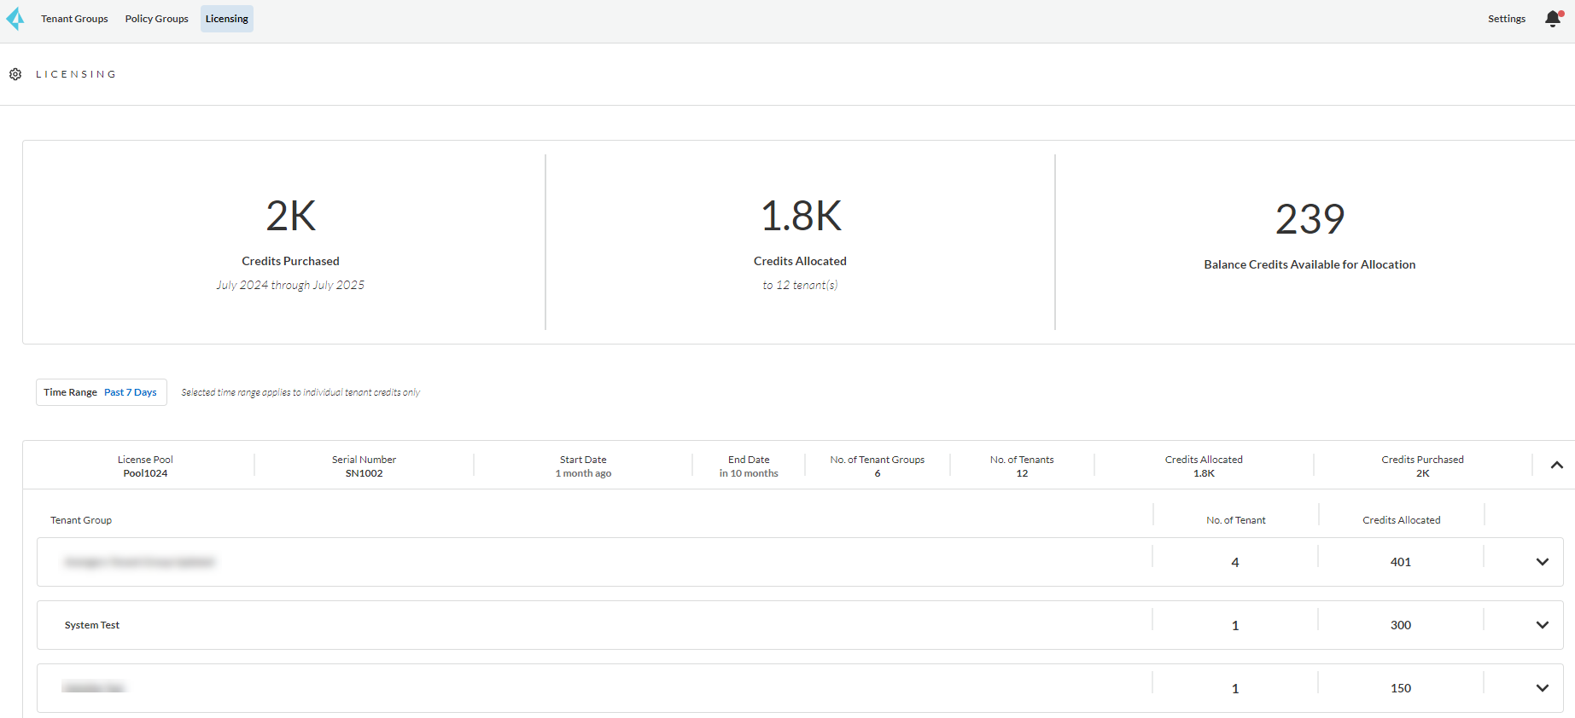Click the pool summary No. of Tenants value 12
The height and width of the screenshot is (718, 1575).
1022,473
